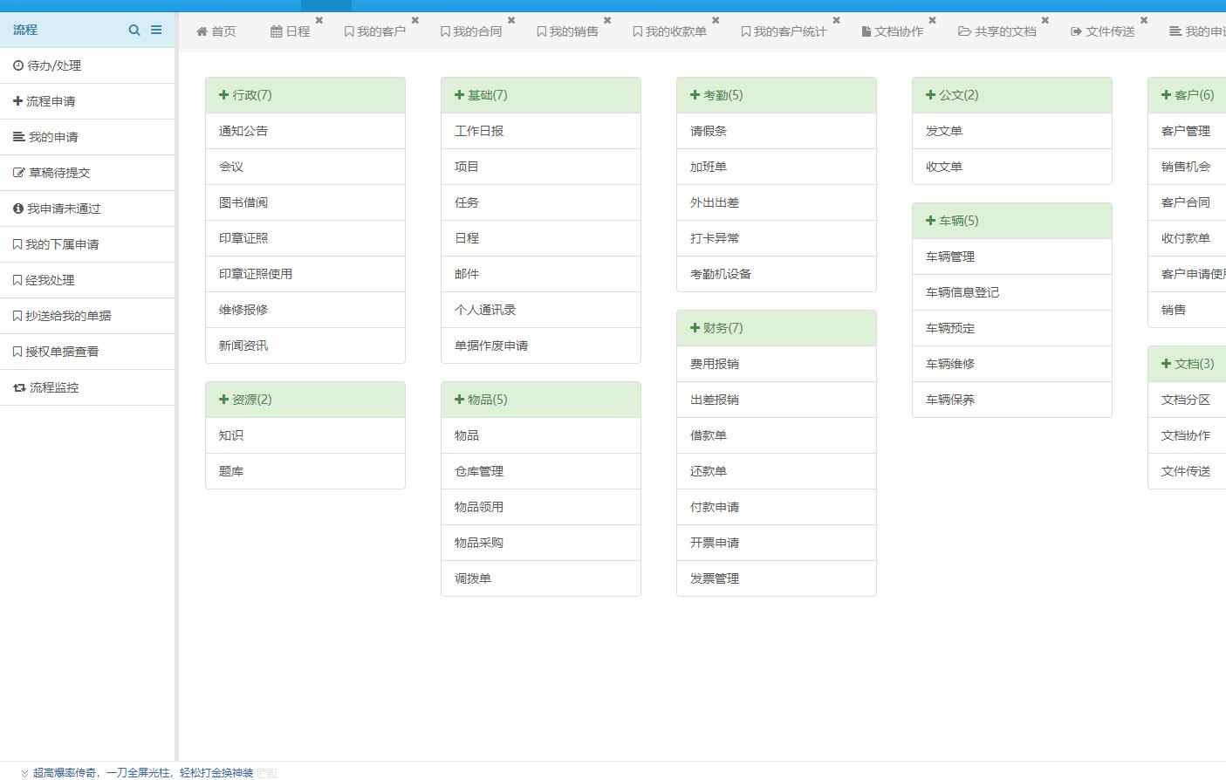The image size is (1226, 780).
Task: Click the 超高爆率传奇 ad link at bottom
Action: click(x=143, y=772)
